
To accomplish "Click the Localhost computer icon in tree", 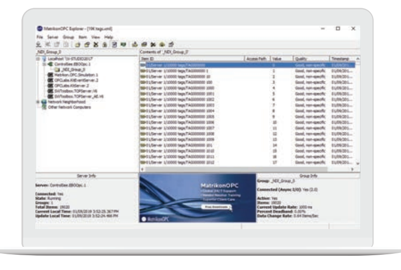I will (x=44, y=59).
